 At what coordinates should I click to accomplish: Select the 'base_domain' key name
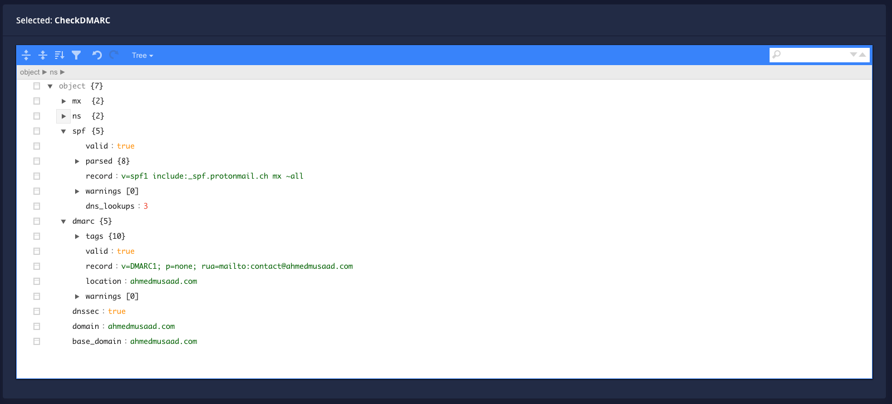pos(97,342)
